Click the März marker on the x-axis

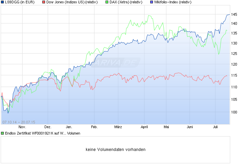point(118,127)
